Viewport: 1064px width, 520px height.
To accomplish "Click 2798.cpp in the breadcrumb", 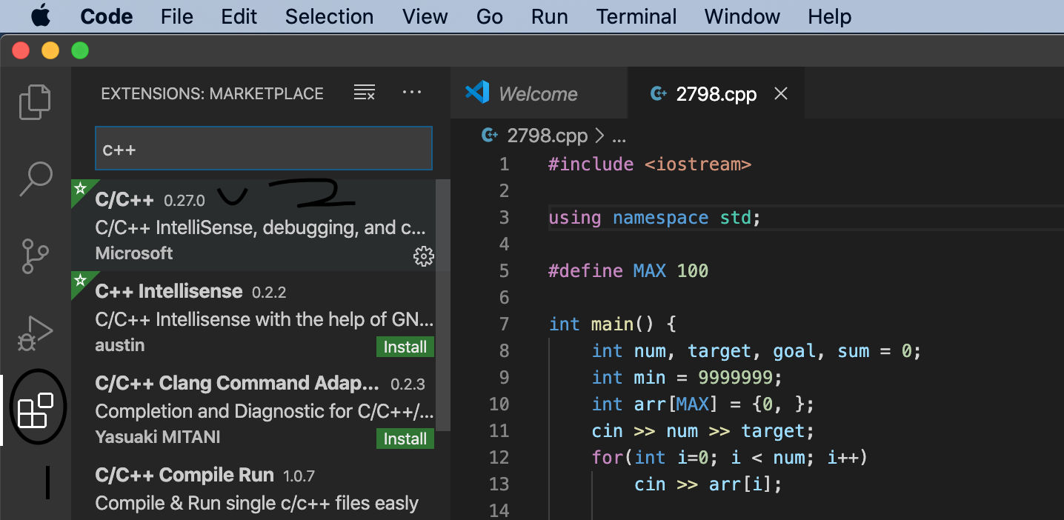I will 547,136.
